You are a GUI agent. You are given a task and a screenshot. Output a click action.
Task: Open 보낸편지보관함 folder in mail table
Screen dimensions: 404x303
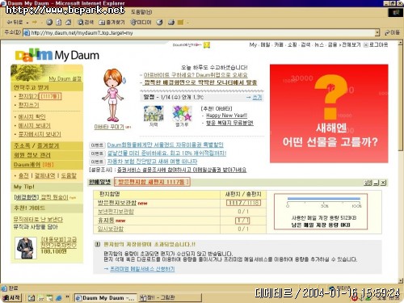coord(116,212)
